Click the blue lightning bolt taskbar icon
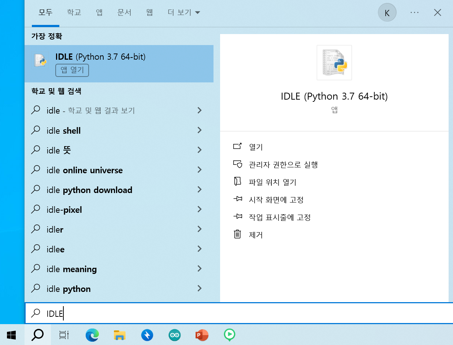 coord(147,335)
